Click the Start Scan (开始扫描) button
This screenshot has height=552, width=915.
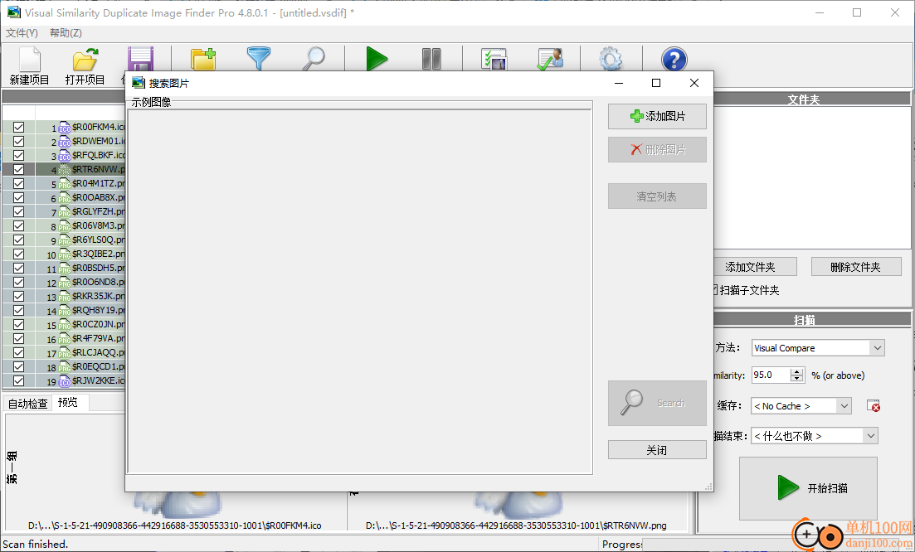(808, 488)
